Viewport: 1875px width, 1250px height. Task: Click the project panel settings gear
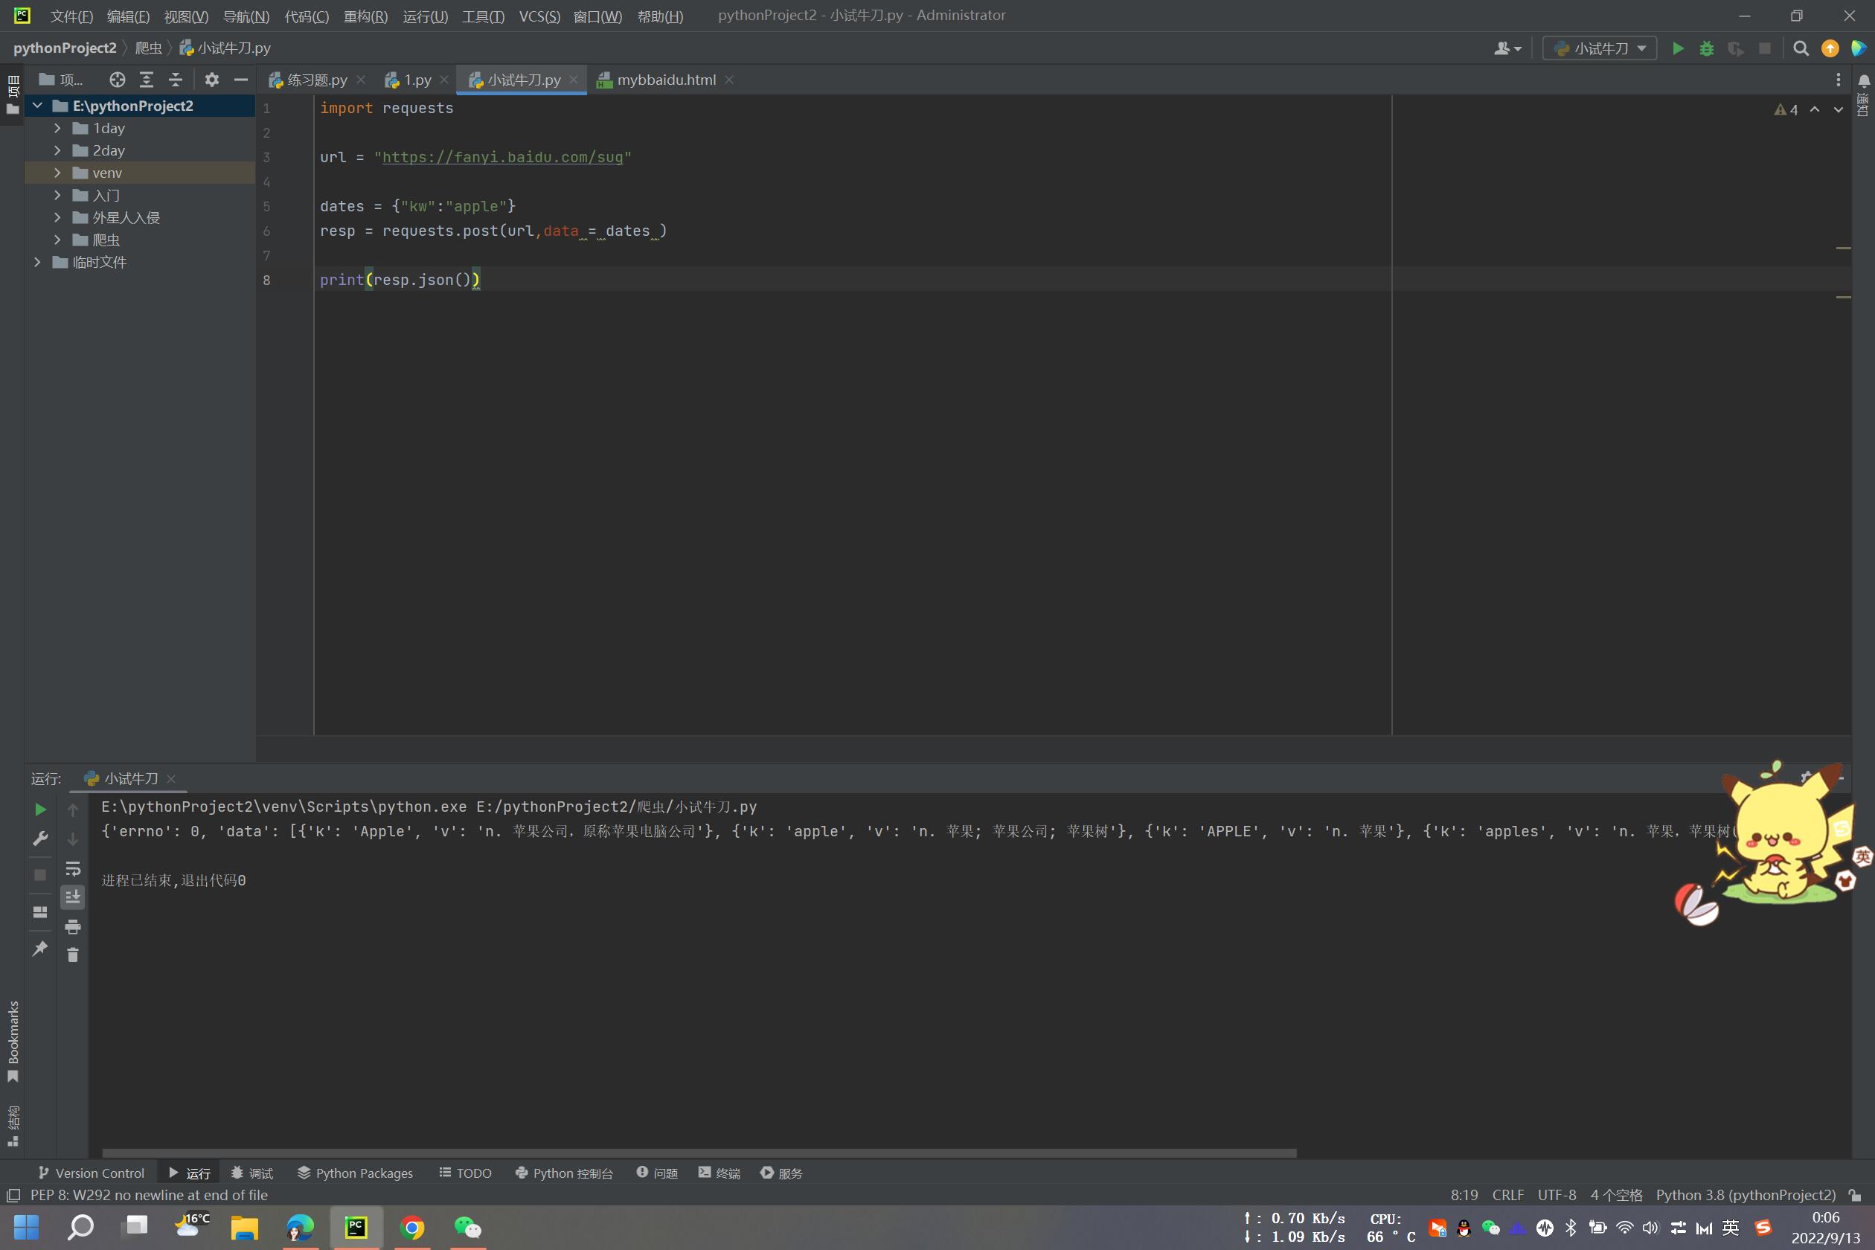tap(211, 80)
